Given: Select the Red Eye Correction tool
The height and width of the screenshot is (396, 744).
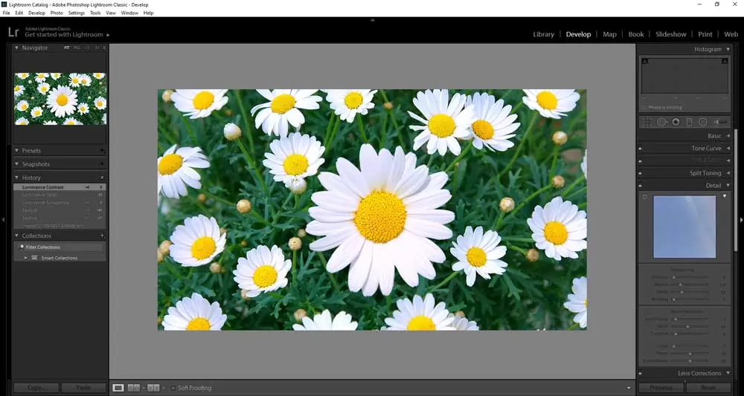Looking at the screenshot, I should 676,122.
